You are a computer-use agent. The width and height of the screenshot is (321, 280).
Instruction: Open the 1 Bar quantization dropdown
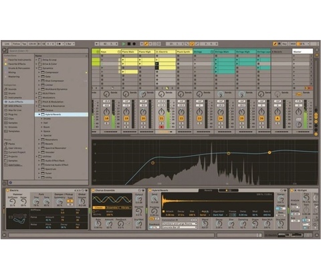(70, 44)
